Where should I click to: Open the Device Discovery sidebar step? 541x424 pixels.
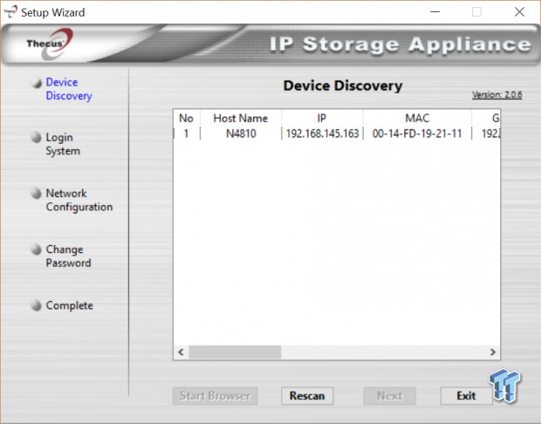(69, 89)
